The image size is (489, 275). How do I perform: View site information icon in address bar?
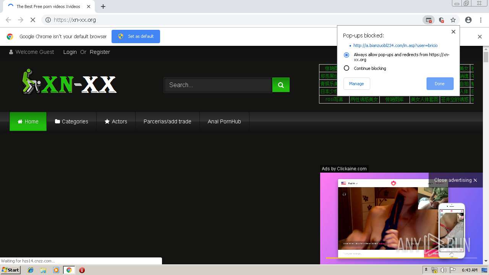coord(48,20)
